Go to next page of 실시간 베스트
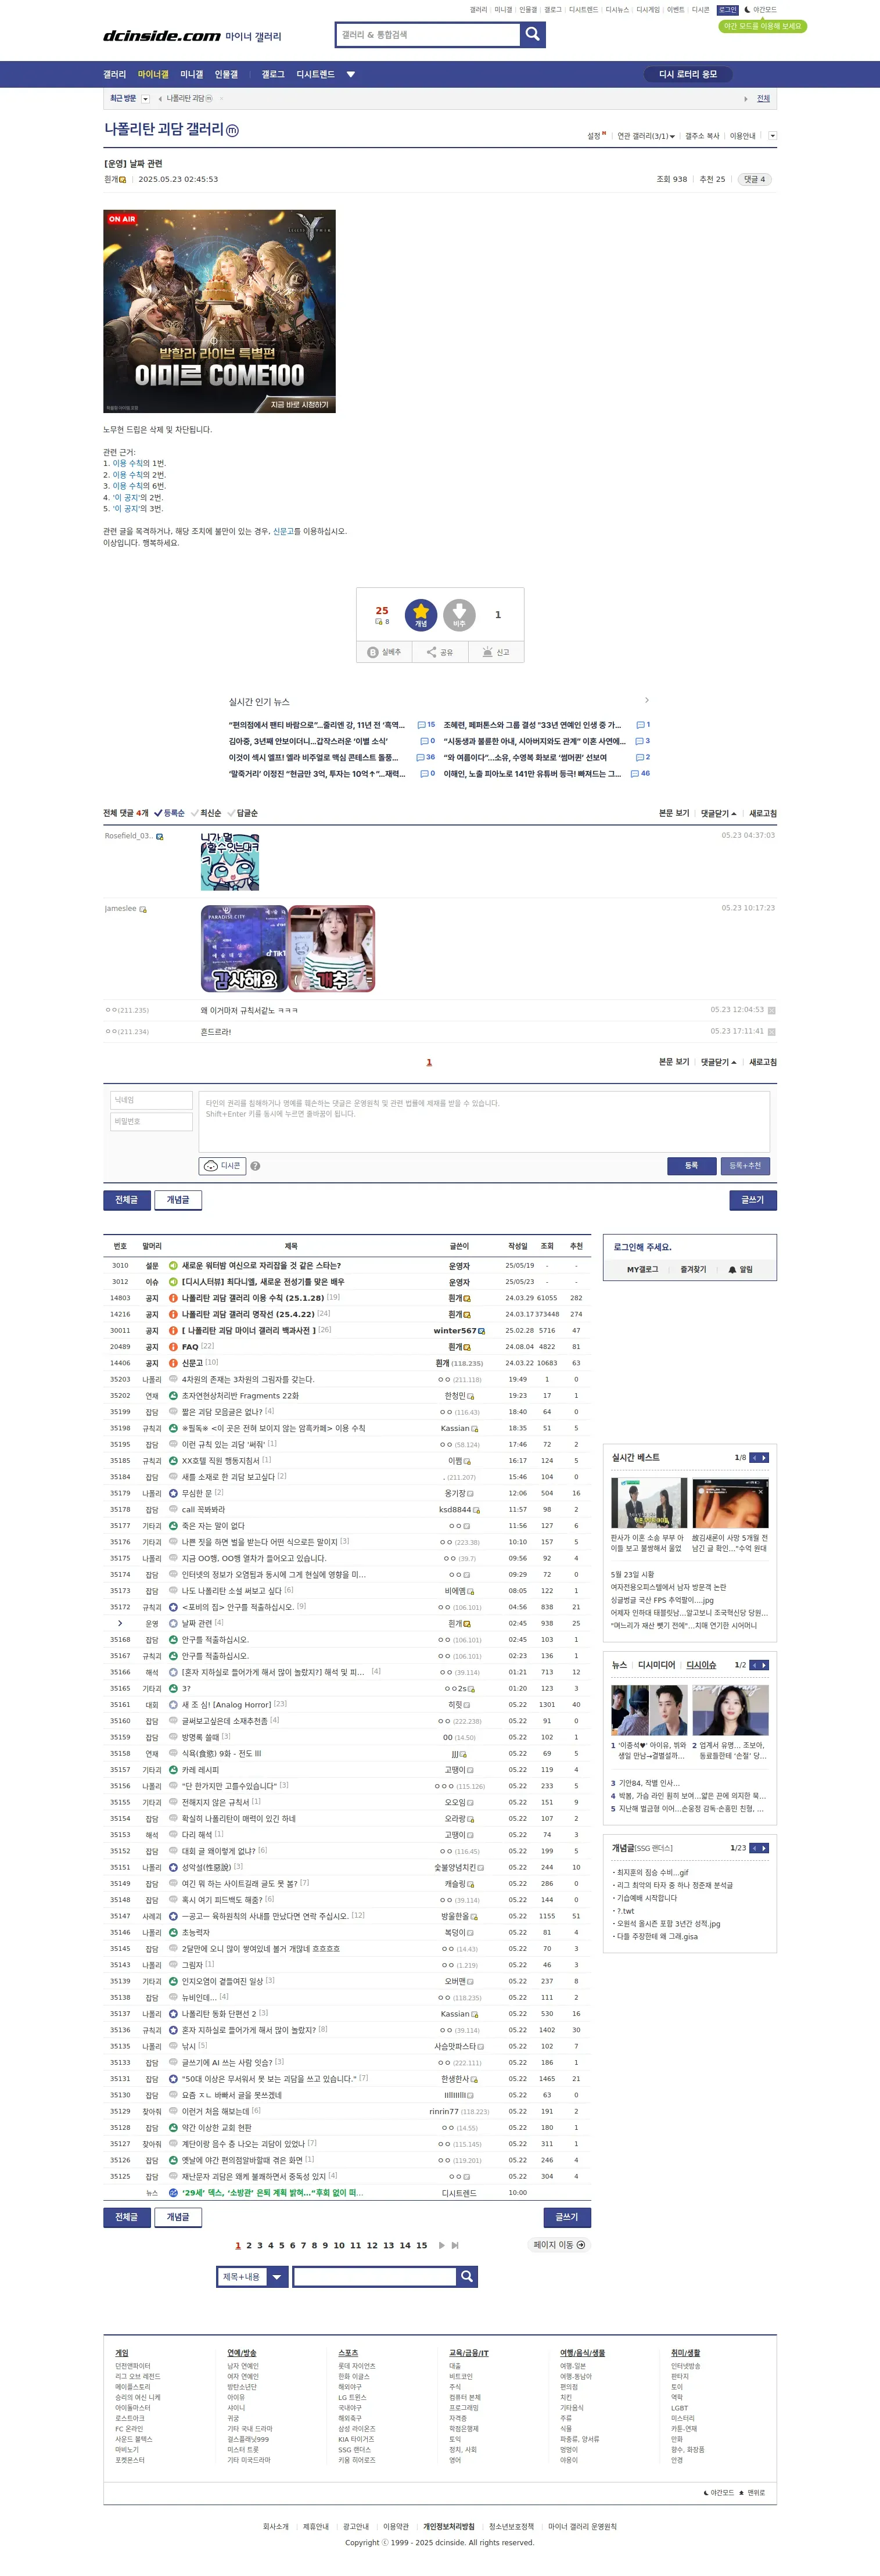880x2576 pixels. (765, 1458)
